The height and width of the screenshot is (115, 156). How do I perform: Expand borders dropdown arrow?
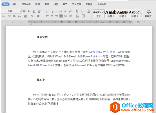click(86, 16)
